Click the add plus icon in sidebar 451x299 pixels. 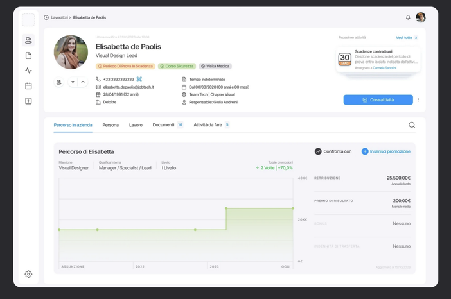pos(28,101)
